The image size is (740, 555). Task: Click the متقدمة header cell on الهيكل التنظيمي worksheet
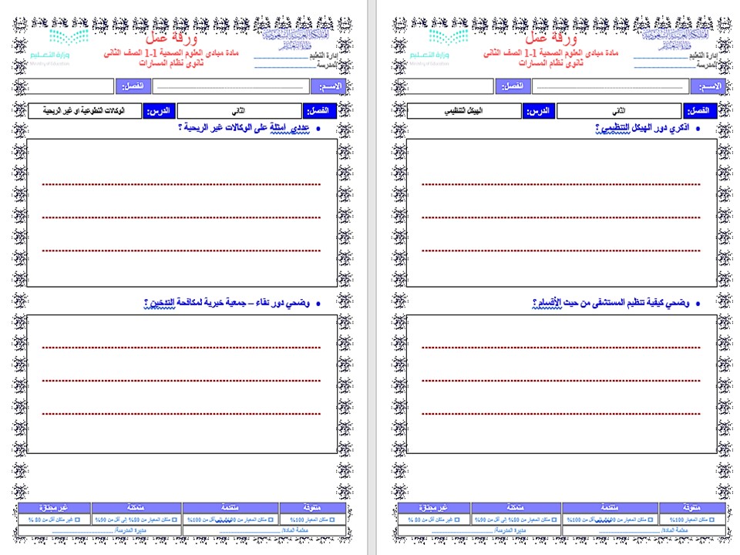tap(610, 508)
